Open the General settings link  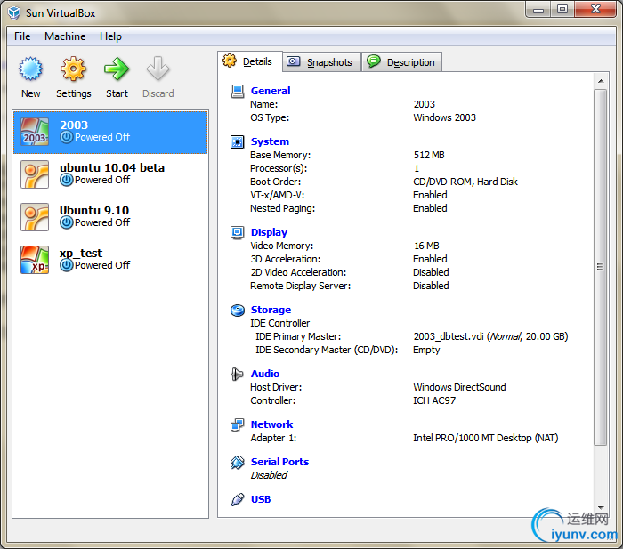click(x=271, y=91)
